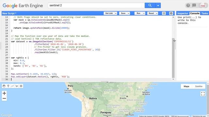Select the draw line tool
This screenshot has width=209, height=117.
click(12, 86)
